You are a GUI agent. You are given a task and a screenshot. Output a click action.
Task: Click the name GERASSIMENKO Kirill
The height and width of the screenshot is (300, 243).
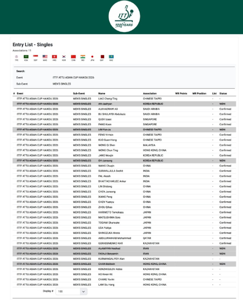click(110, 243)
